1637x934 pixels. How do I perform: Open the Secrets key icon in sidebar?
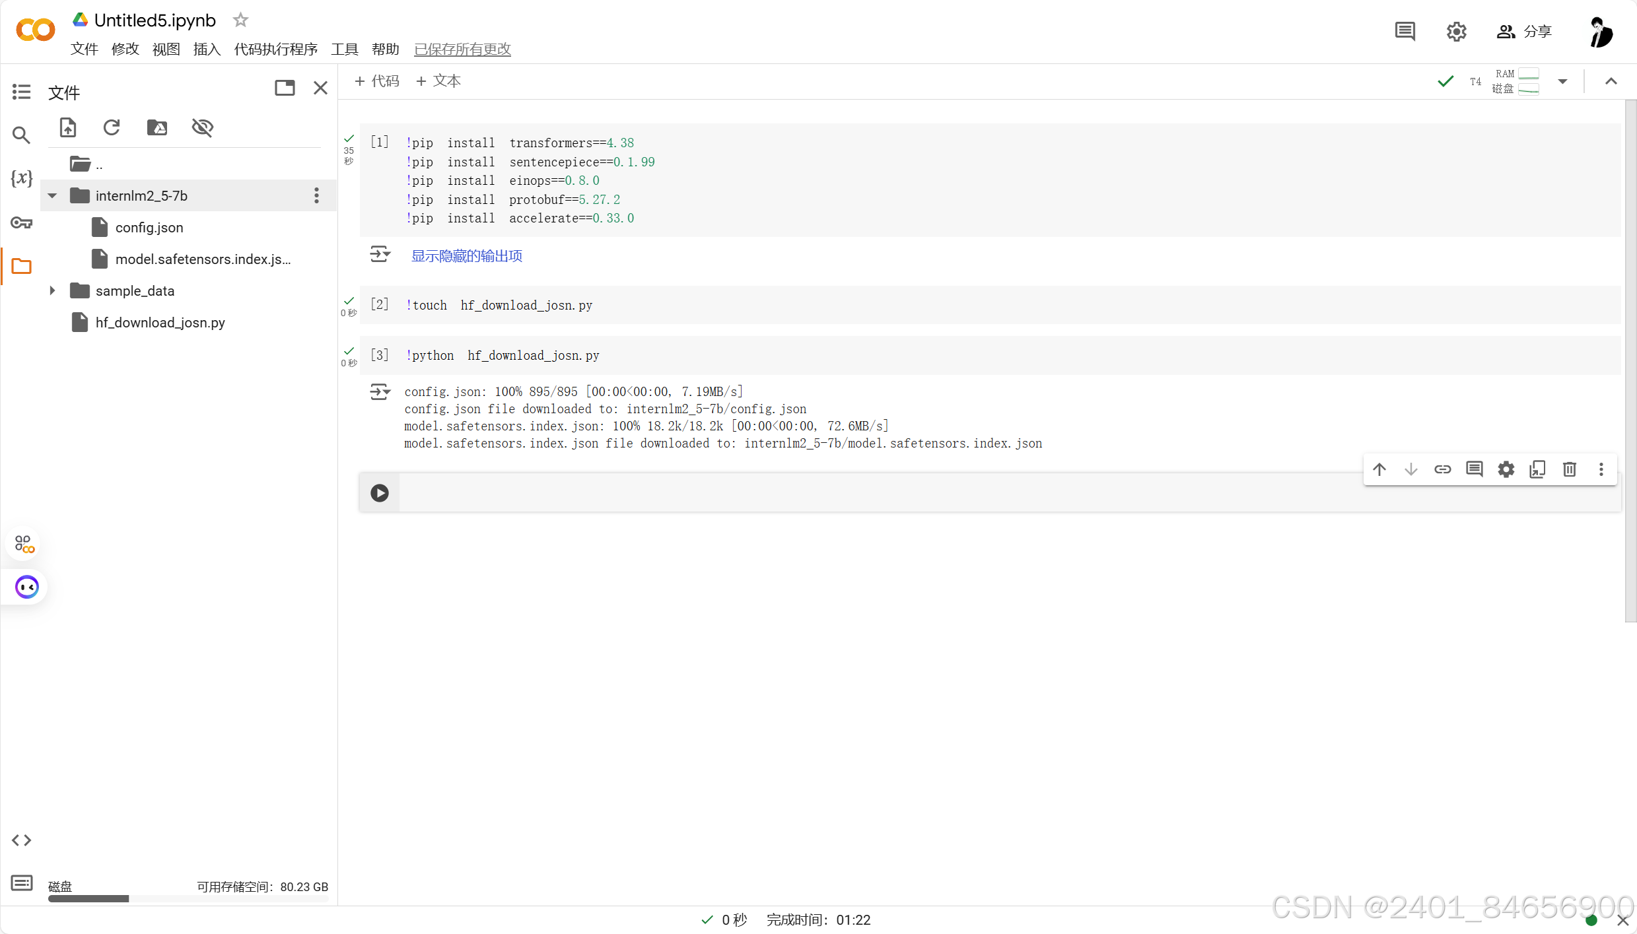(x=21, y=222)
